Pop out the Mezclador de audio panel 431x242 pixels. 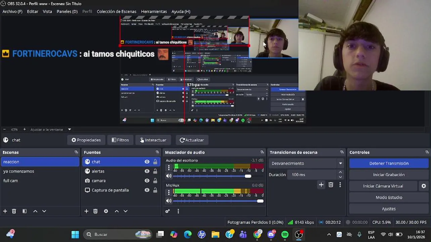tap(262, 152)
